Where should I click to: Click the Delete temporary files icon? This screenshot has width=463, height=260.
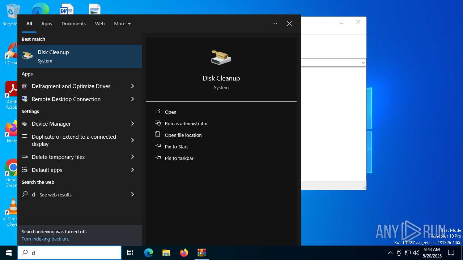(x=25, y=157)
